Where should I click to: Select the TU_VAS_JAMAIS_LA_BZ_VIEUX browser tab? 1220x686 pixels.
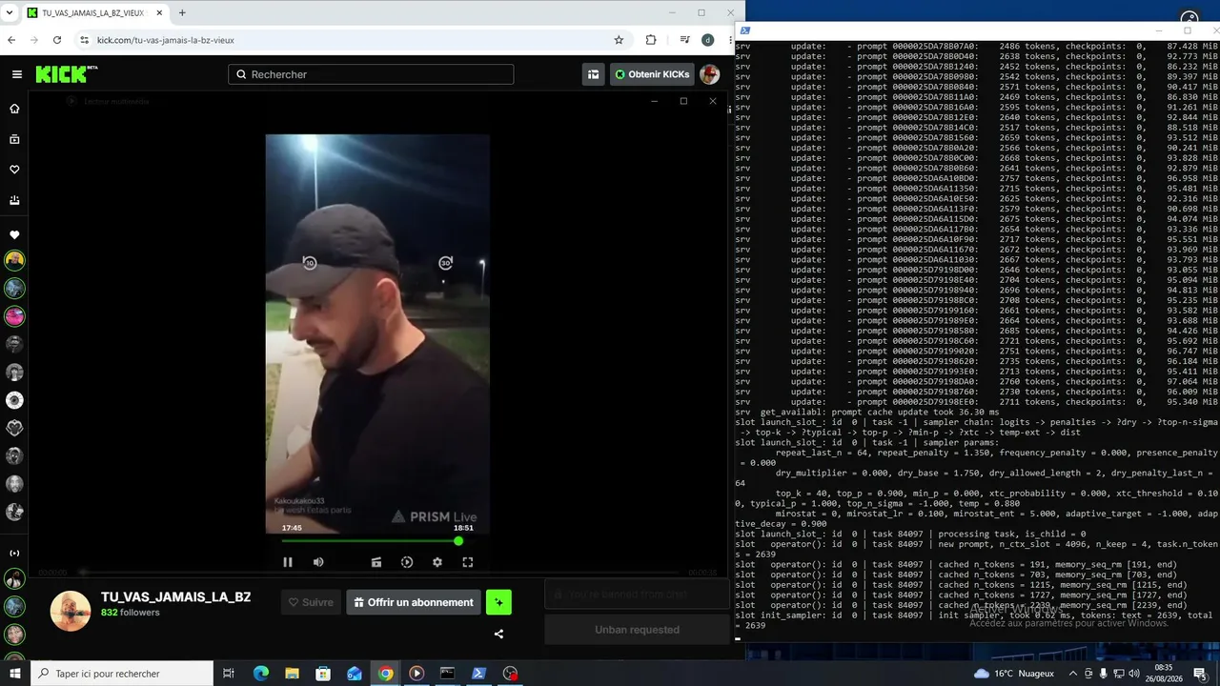tap(93, 13)
